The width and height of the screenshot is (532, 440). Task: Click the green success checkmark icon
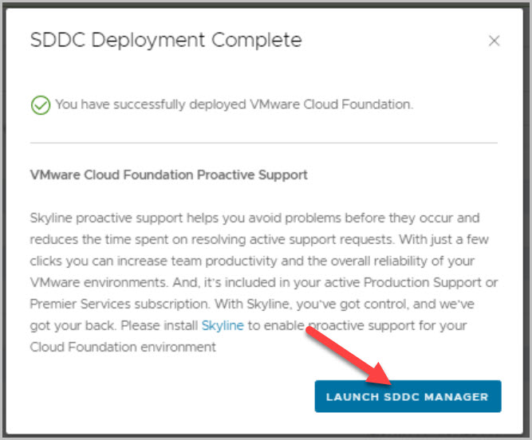coord(40,104)
